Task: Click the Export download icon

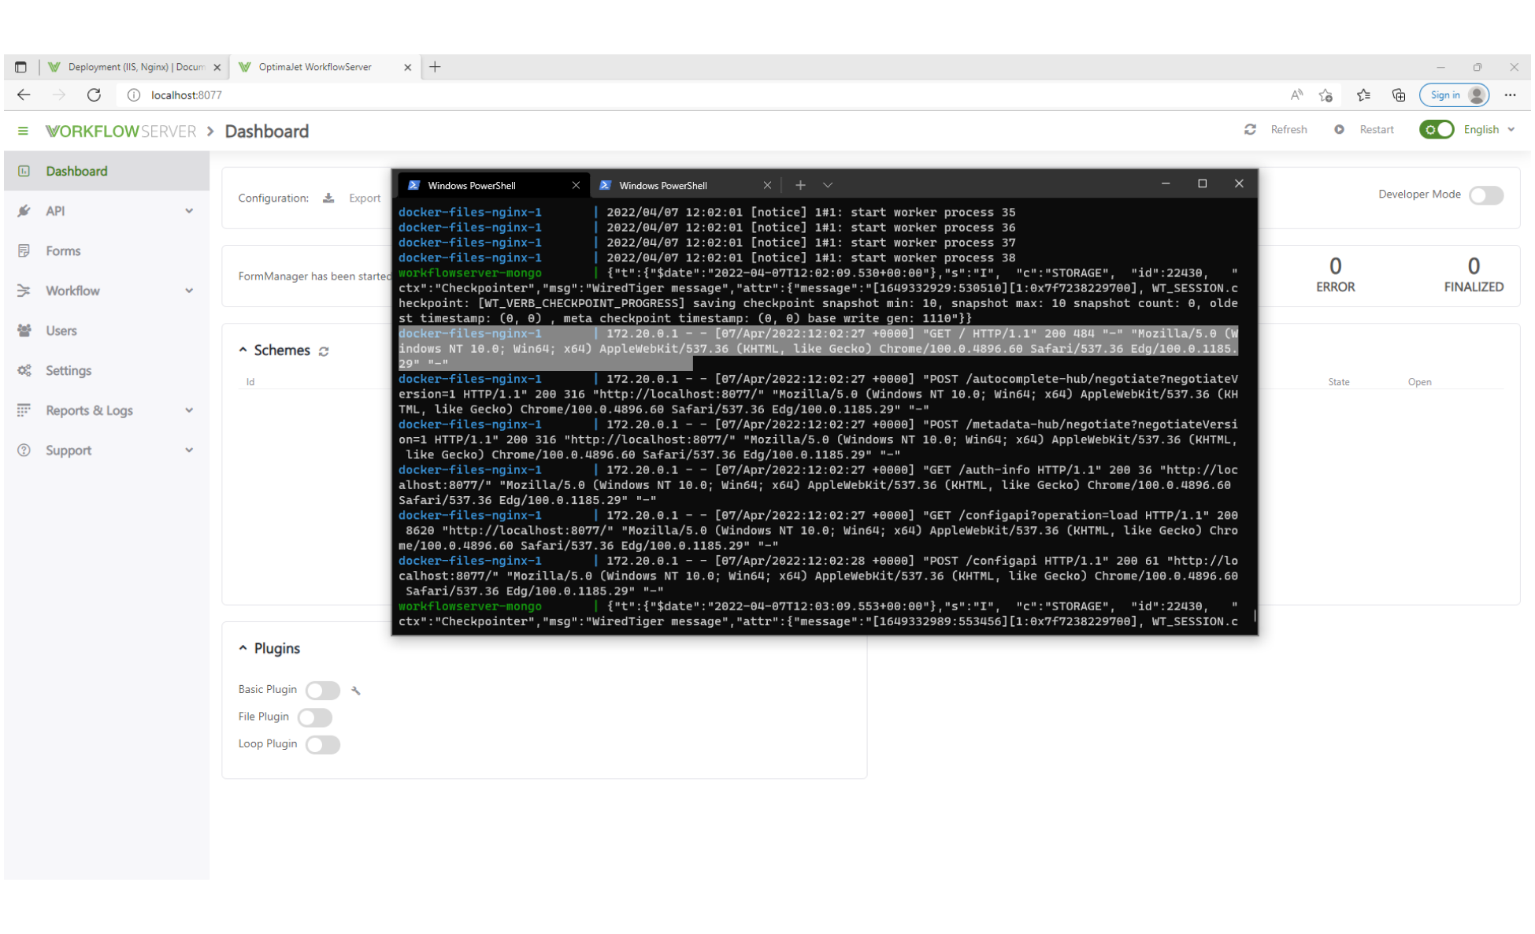Action: 328,198
